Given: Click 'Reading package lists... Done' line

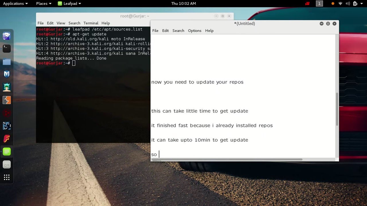Looking at the screenshot, I should click(x=71, y=58).
